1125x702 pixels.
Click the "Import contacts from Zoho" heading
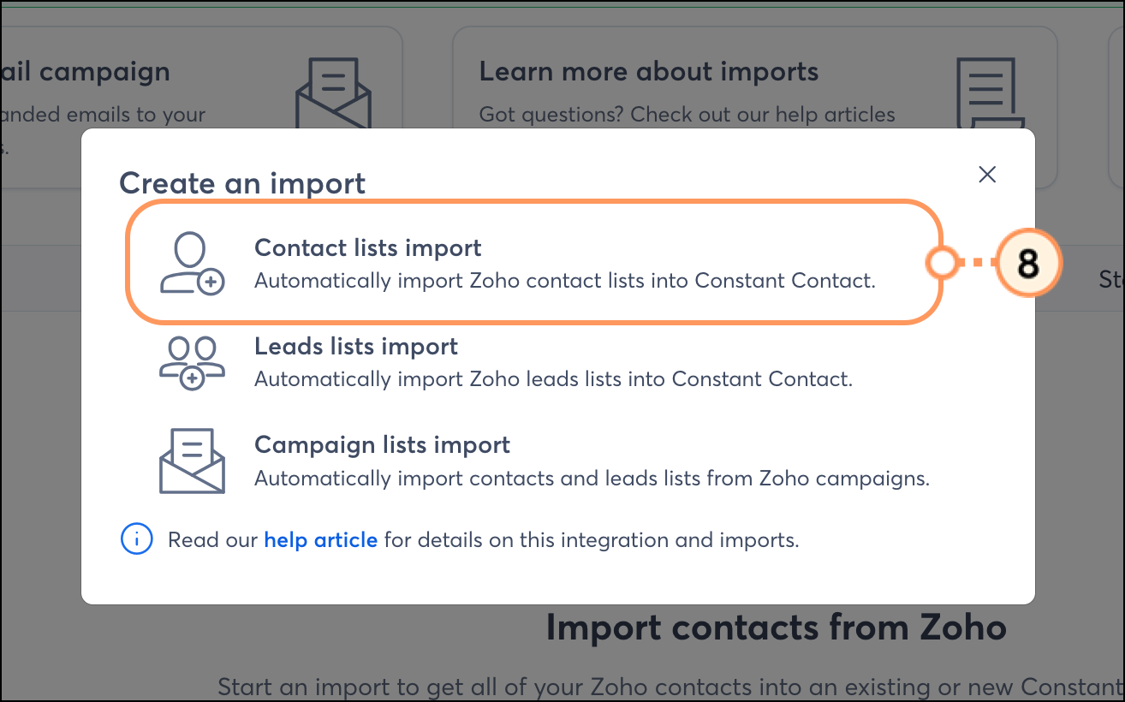pos(776,628)
